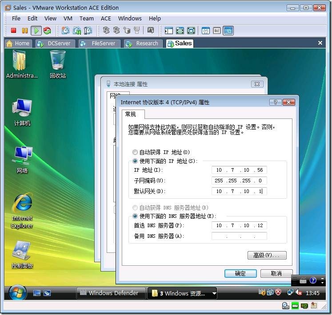
Task: Open the File menu
Action: [16, 18]
